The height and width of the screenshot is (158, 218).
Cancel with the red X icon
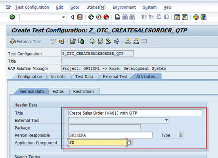click(106, 17)
